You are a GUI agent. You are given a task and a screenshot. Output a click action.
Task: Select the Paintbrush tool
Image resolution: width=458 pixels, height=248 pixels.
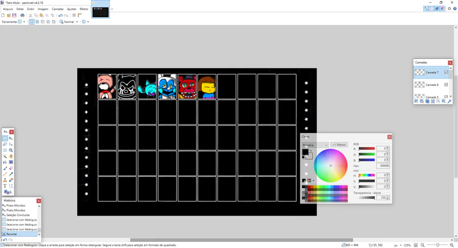point(5,168)
